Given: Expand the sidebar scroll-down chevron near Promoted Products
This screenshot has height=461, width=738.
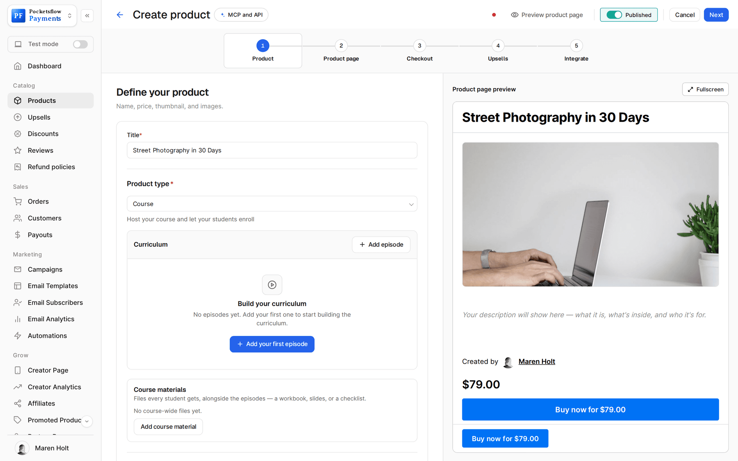Looking at the screenshot, I should tap(87, 421).
